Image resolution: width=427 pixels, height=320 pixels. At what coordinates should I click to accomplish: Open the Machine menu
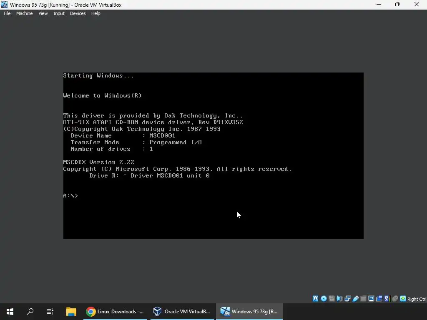click(x=24, y=13)
